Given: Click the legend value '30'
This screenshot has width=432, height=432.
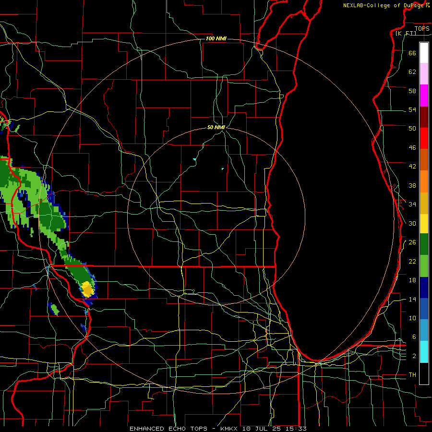Looking at the screenshot, I should coord(412,223).
